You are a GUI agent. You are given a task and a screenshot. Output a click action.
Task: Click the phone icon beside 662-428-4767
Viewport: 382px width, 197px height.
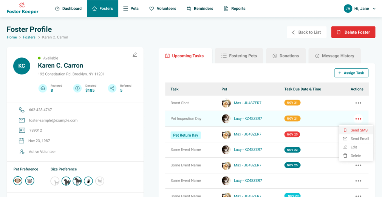pos(22,110)
